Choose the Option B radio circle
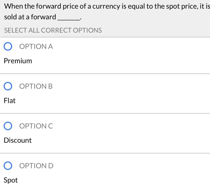The height and width of the screenshot is (192, 210). coord(8,87)
